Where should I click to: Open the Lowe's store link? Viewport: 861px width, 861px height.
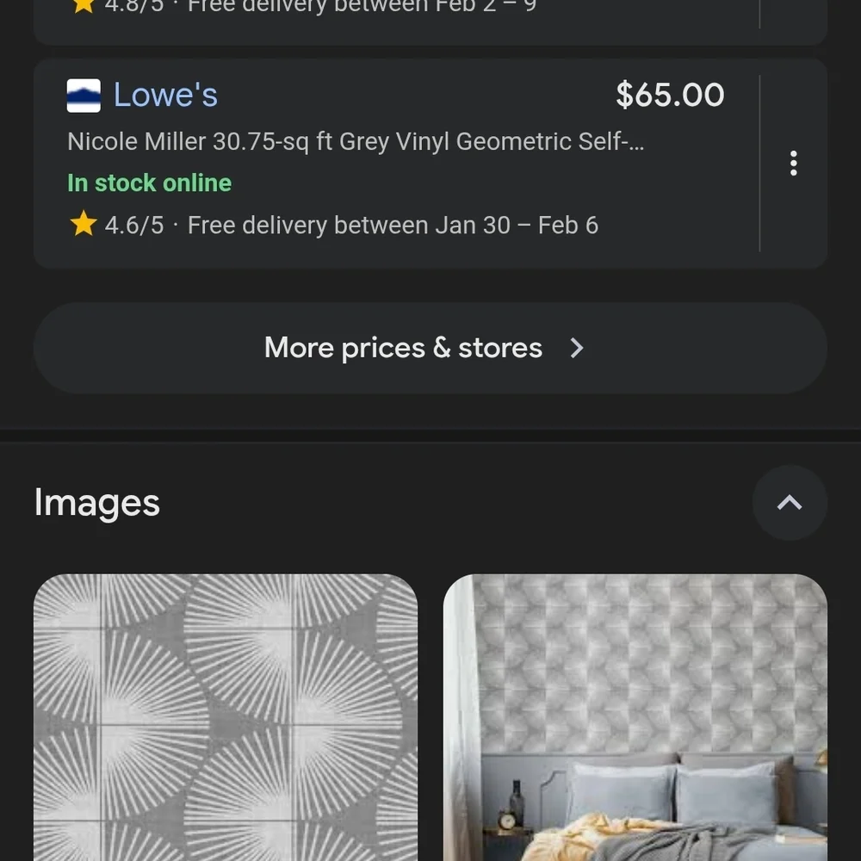[165, 95]
